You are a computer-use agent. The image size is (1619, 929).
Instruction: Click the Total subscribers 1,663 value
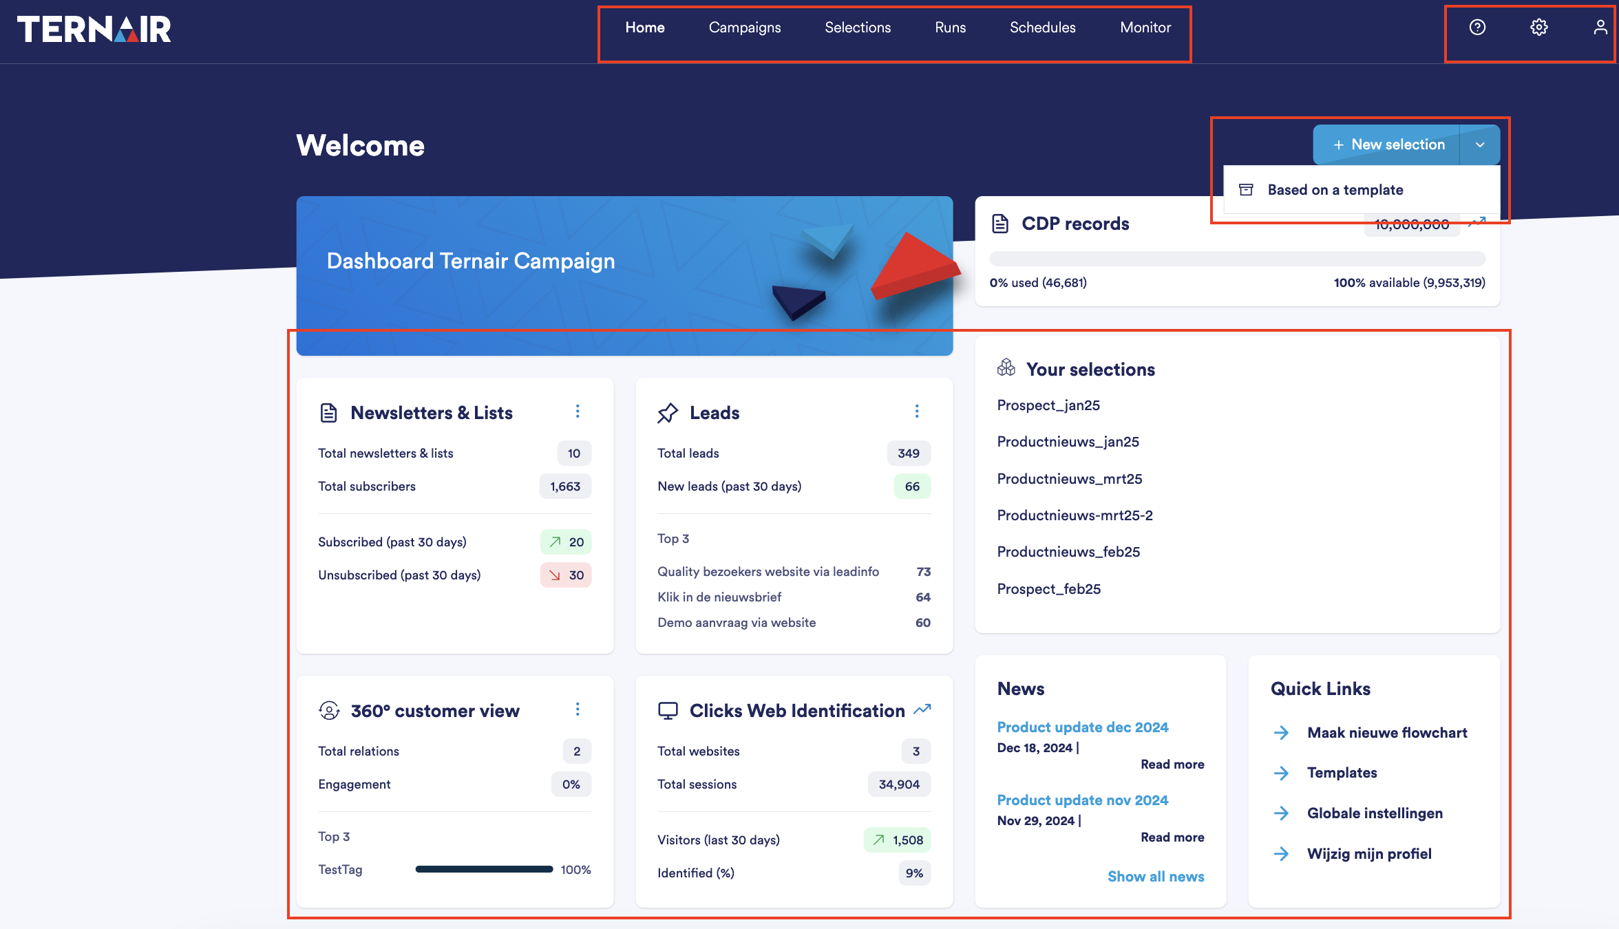click(565, 487)
